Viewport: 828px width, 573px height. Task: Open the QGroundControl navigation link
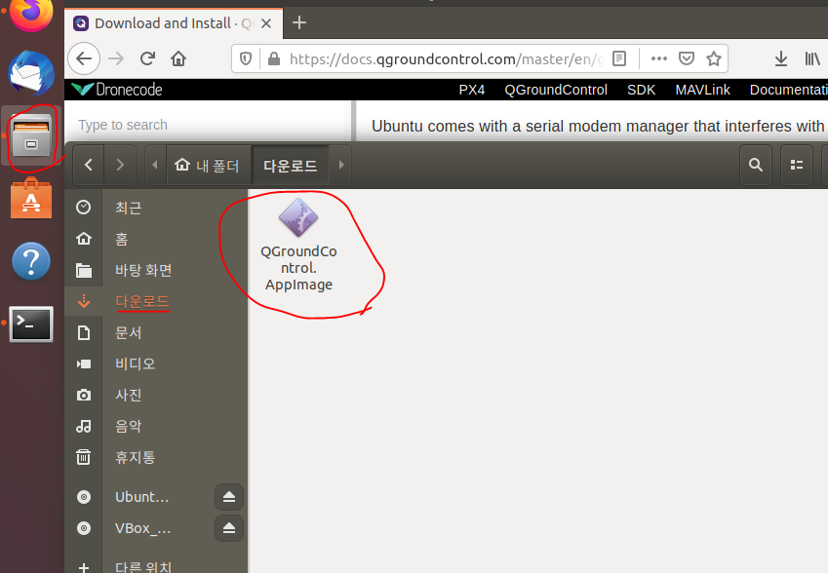coord(556,90)
